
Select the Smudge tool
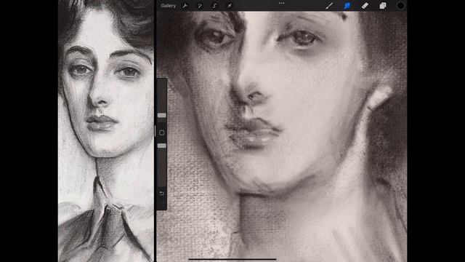pyautogui.click(x=347, y=6)
